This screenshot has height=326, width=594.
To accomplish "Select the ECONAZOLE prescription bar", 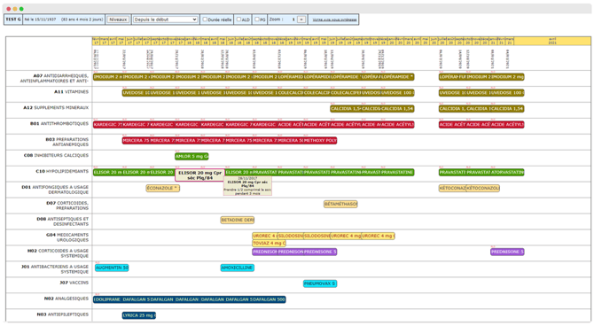I will pyautogui.click(x=163, y=188).
